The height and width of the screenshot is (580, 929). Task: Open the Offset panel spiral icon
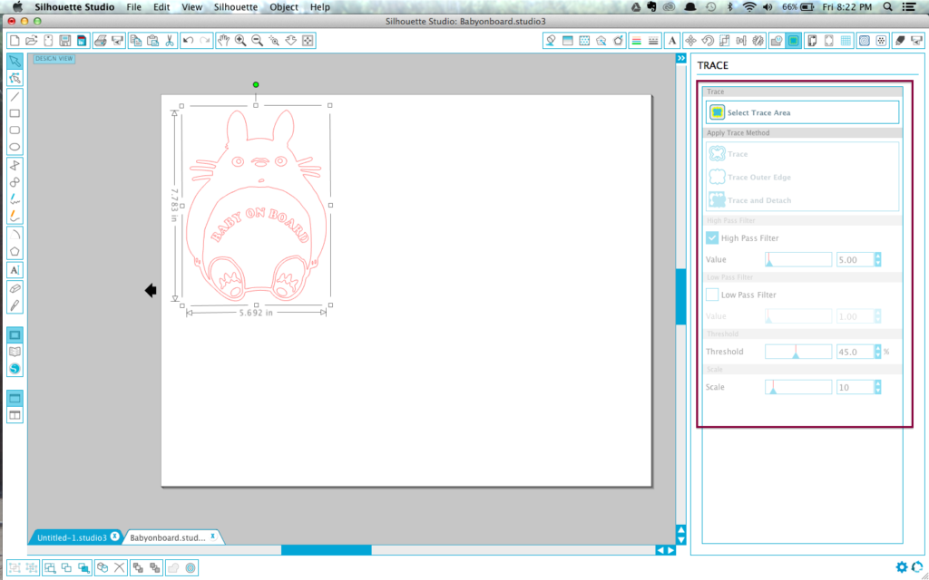(x=865, y=41)
